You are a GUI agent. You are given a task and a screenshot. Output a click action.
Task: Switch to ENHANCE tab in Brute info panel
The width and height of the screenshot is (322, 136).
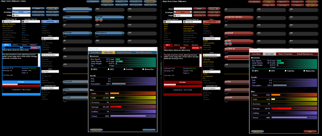tap(195, 45)
